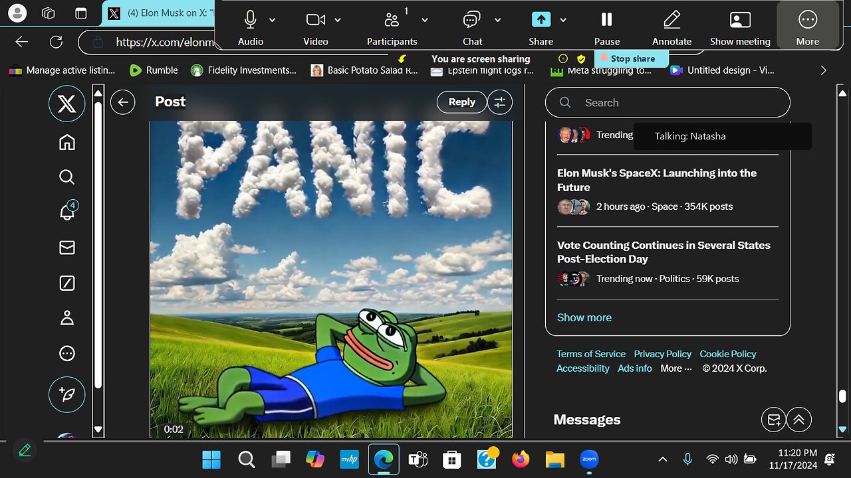Open reply sorting filter icon
The height and width of the screenshot is (478, 851).
coord(500,102)
